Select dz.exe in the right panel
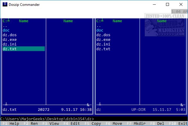Viewport: 188px width, 126px height. click(x=103, y=40)
